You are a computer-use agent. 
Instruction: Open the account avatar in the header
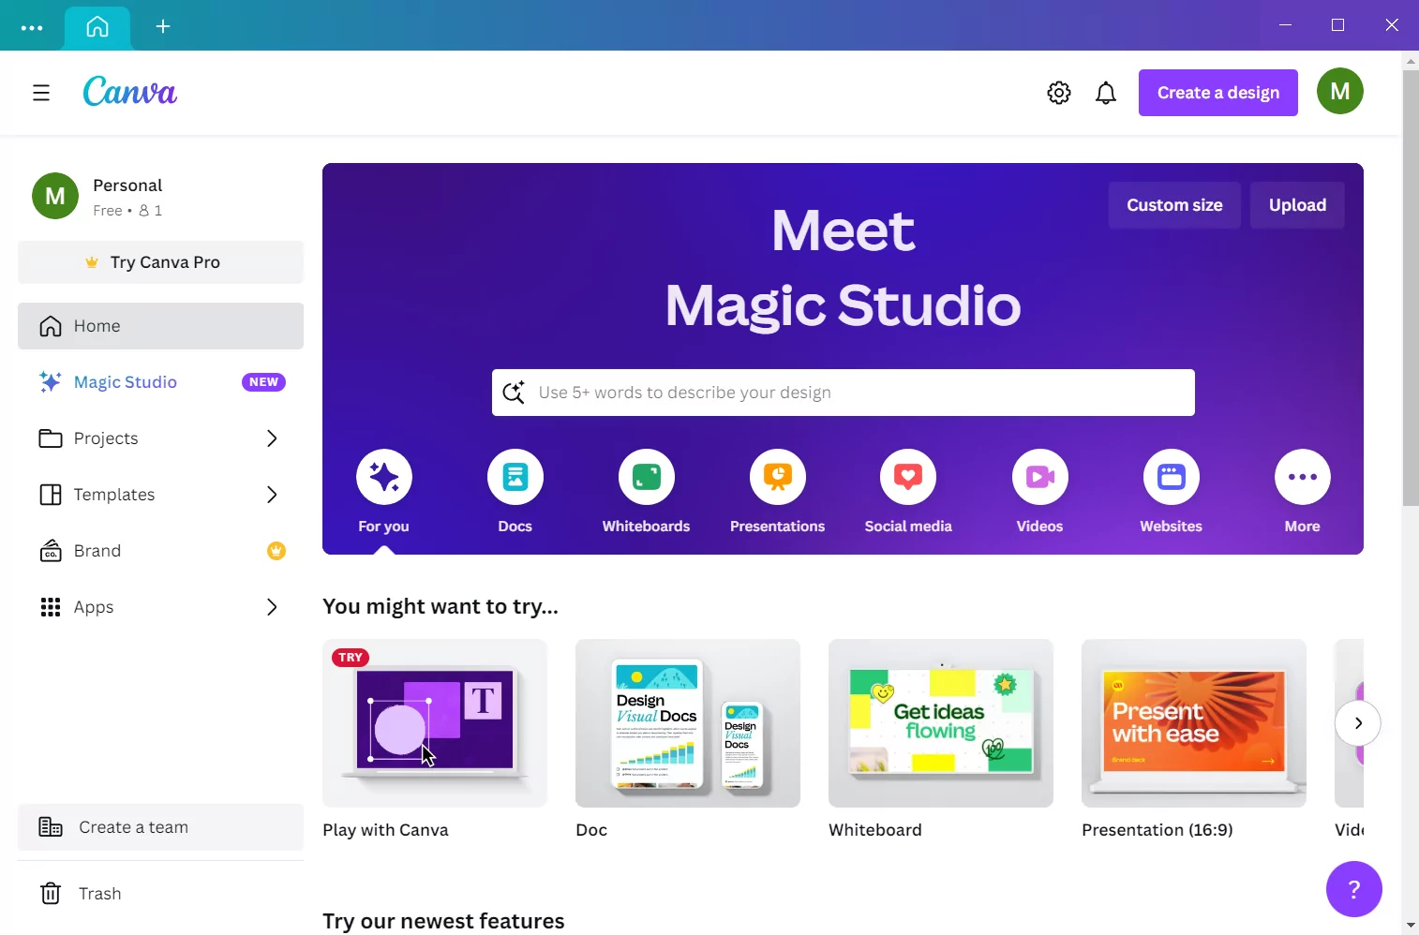pos(1340,91)
